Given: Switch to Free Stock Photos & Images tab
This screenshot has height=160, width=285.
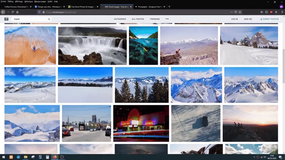Looking at the screenshot, I should (x=83, y=7).
